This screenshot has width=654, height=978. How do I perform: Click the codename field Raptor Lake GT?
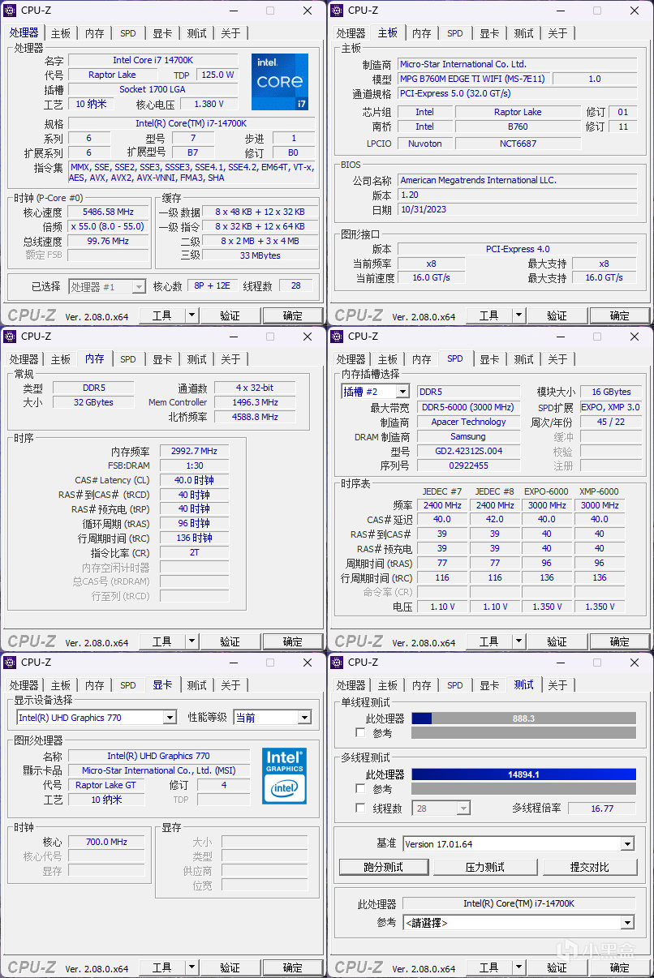click(x=105, y=785)
